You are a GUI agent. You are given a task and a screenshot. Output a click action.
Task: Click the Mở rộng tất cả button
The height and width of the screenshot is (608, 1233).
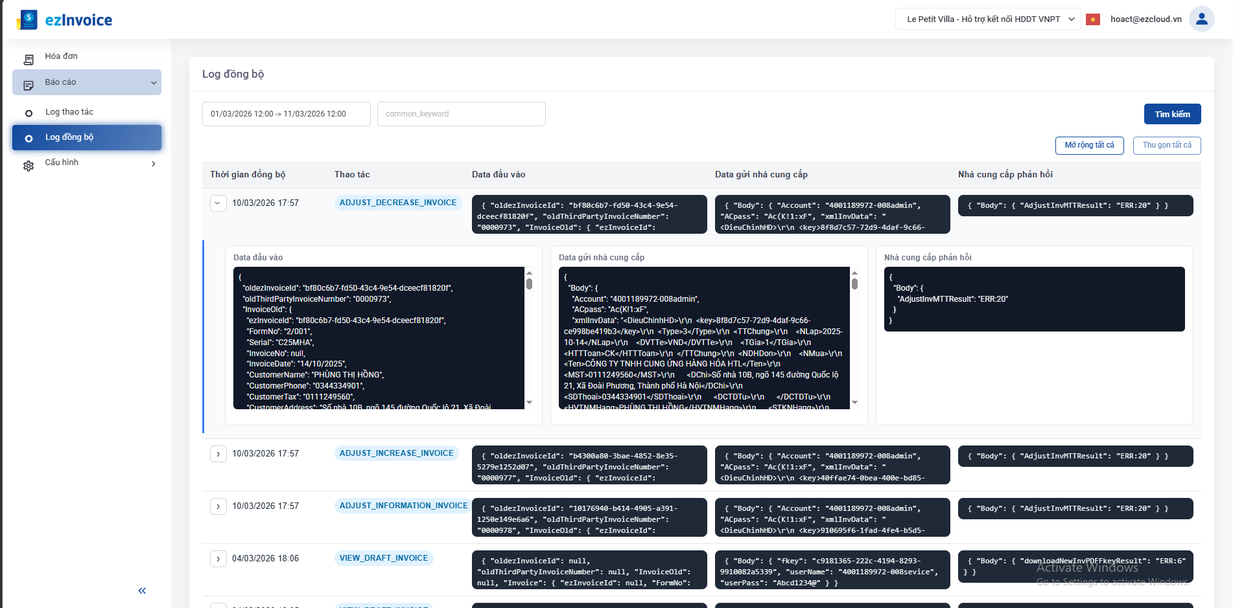coord(1089,145)
